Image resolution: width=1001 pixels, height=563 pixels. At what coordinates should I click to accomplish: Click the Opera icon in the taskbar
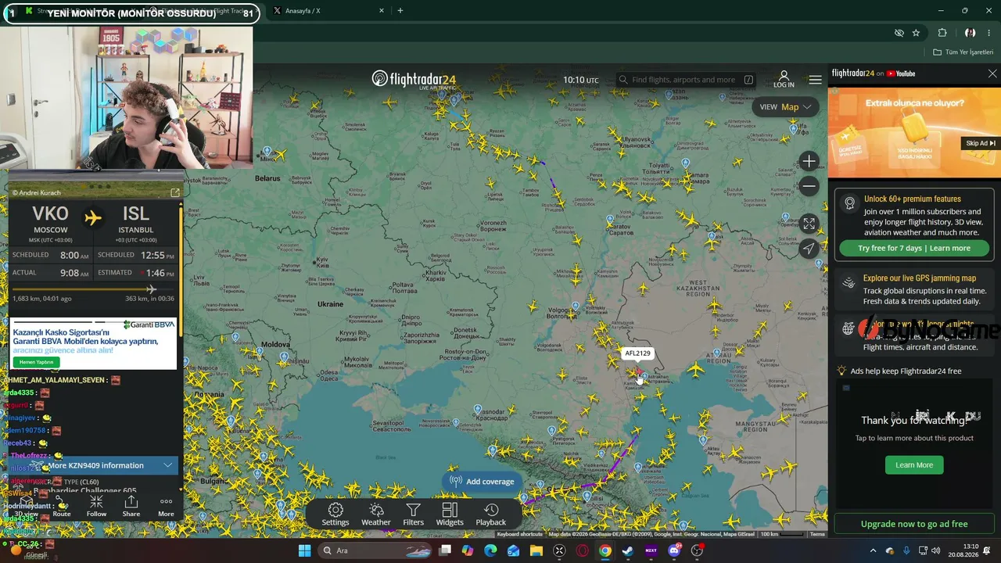(x=582, y=550)
